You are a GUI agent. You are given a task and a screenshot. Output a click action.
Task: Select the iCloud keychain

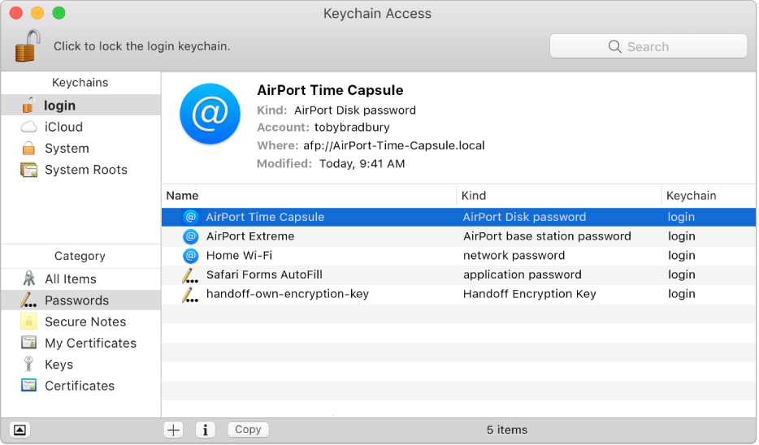coord(63,127)
